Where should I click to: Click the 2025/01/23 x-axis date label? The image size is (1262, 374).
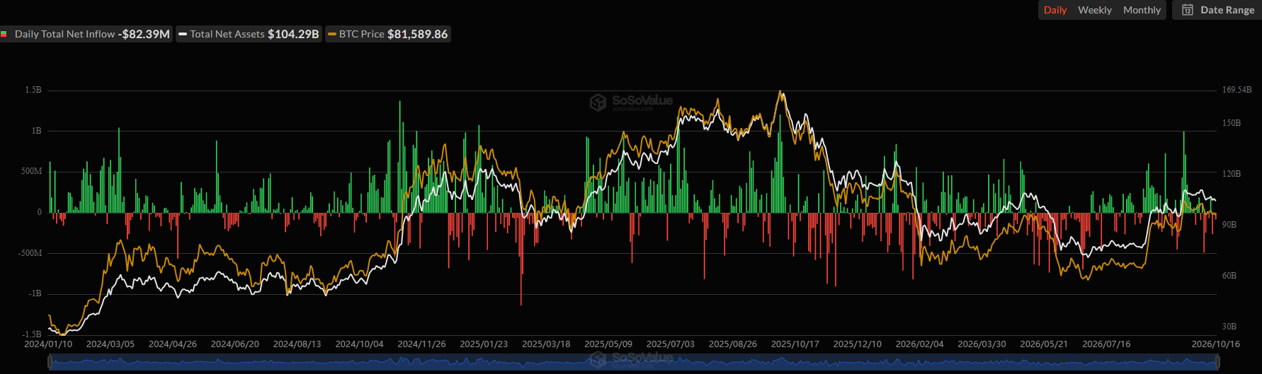[x=484, y=344]
